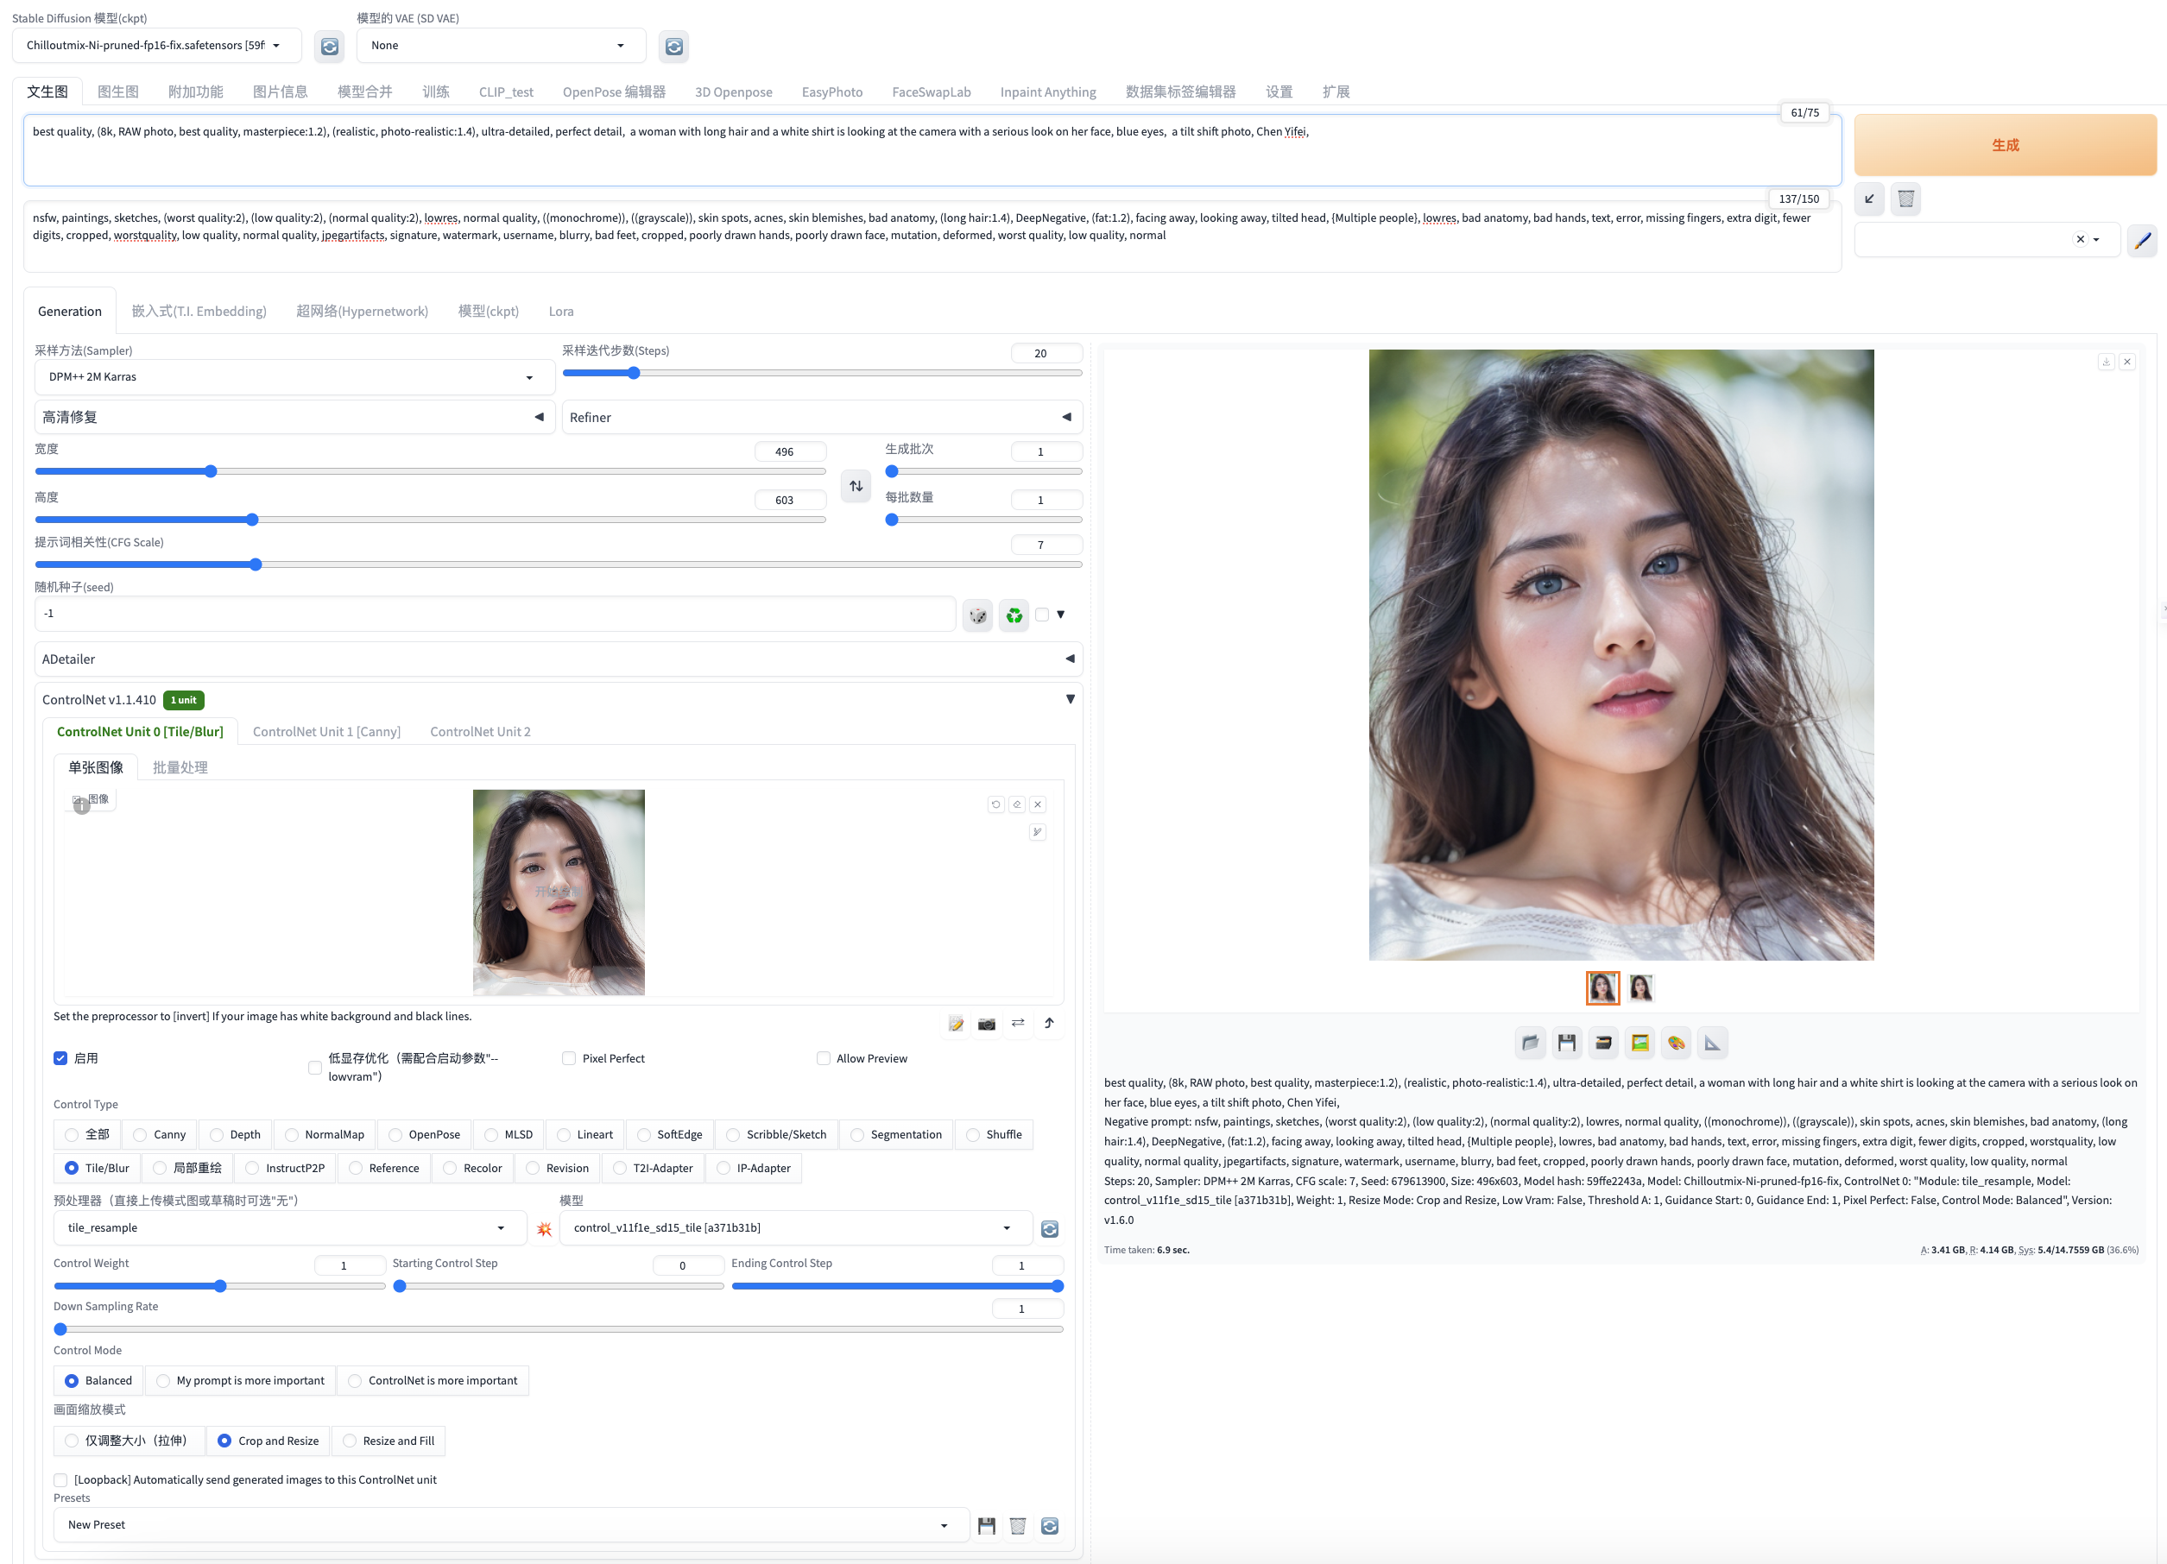Pick 'ControlNet is more important' mode
Image resolution: width=2167 pixels, height=1564 pixels.
point(433,1380)
